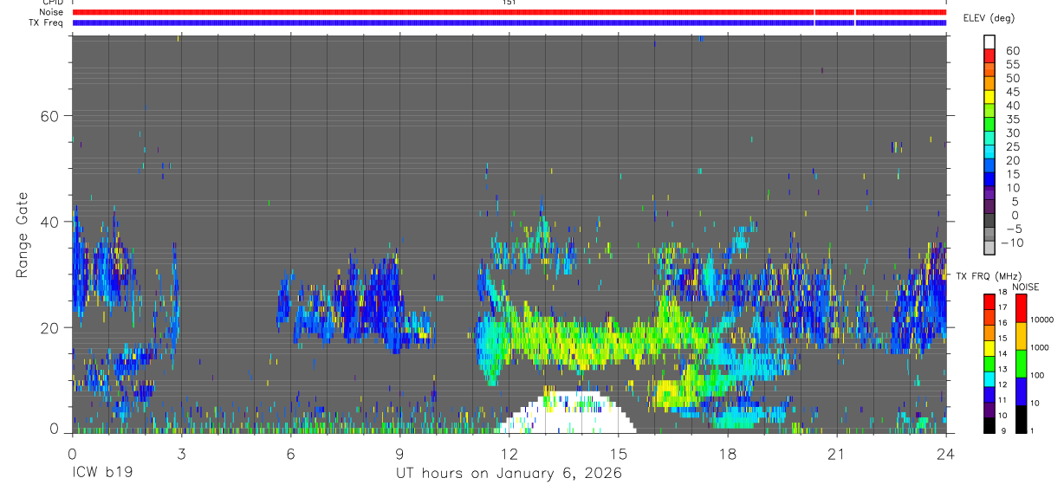Click the '55' label on ELEV scale
The image size is (1064, 491).
click(x=1012, y=64)
